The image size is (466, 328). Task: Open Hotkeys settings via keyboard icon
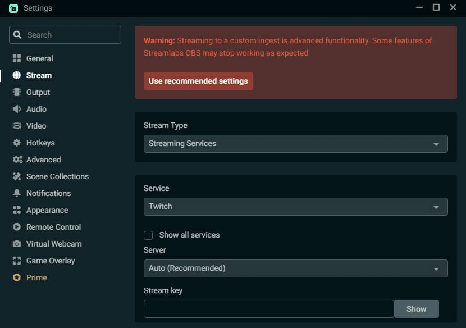point(16,143)
